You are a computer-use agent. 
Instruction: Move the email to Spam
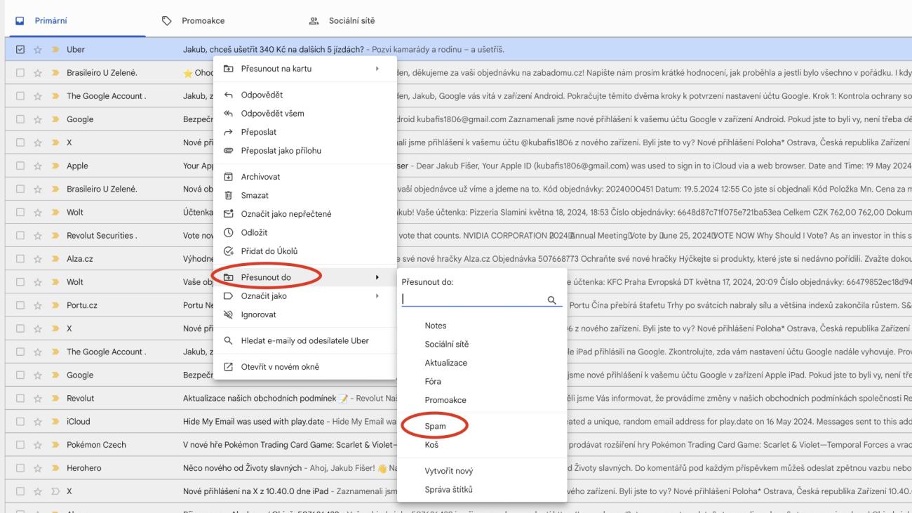482,426
